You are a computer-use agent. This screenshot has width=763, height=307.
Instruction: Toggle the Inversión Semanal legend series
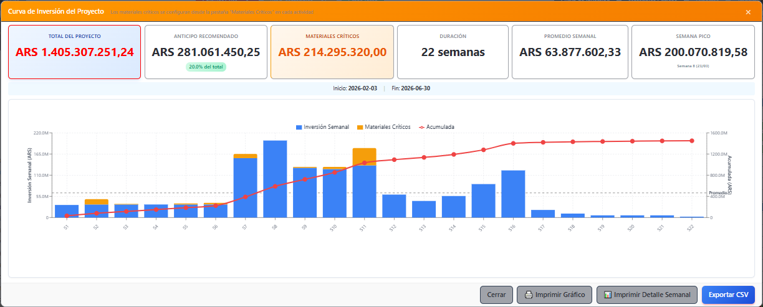[322, 127]
